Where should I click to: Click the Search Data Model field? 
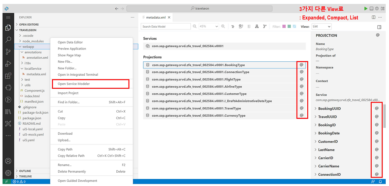point(166,26)
